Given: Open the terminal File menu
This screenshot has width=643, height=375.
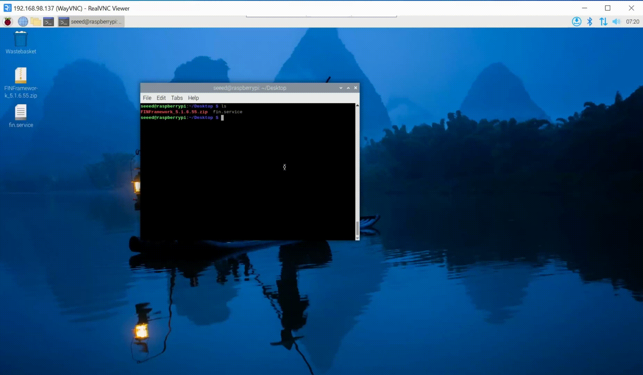Looking at the screenshot, I should tap(147, 98).
